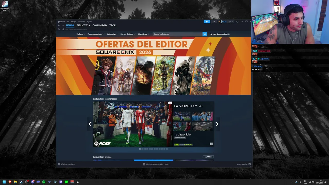Select the first carousel page indicator
This screenshot has height=185, width=329.
pyautogui.click(x=140, y=149)
